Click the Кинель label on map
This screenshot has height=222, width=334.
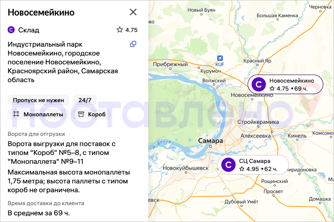(x=297, y=135)
